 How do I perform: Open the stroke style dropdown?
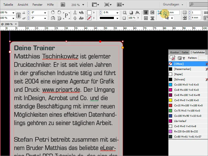(x=118, y=18)
